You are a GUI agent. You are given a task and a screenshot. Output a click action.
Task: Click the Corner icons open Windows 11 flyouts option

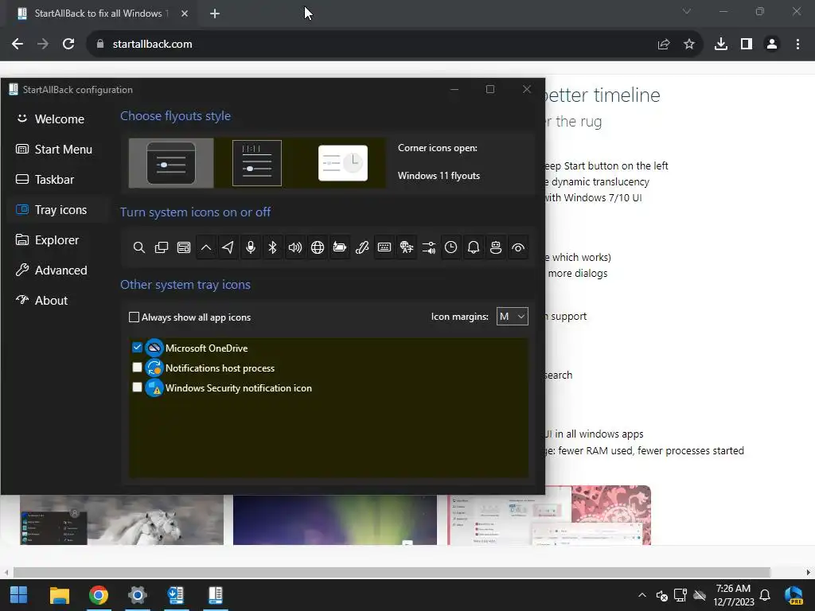coord(439,176)
